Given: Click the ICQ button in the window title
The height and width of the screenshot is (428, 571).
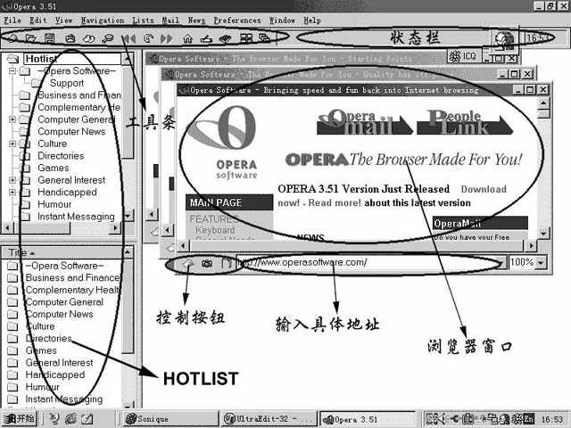Looking at the screenshot, I should [x=463, y=56].
